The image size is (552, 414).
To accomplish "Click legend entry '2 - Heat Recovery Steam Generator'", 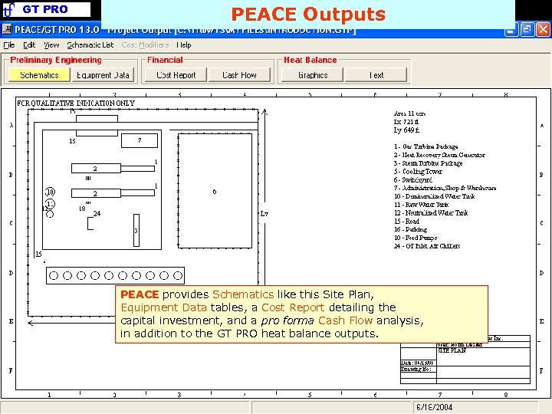I will pos(439,155).
